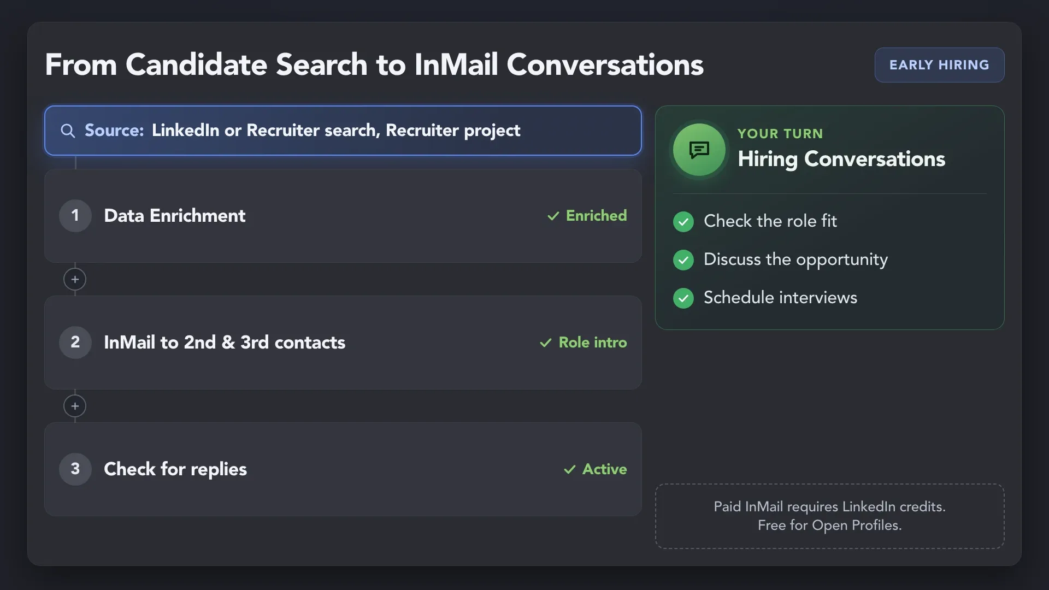Click the EARLY HIRING badge
Image resolution: width=1049 pixels, height=590 pixels.
tap(939, 65)
